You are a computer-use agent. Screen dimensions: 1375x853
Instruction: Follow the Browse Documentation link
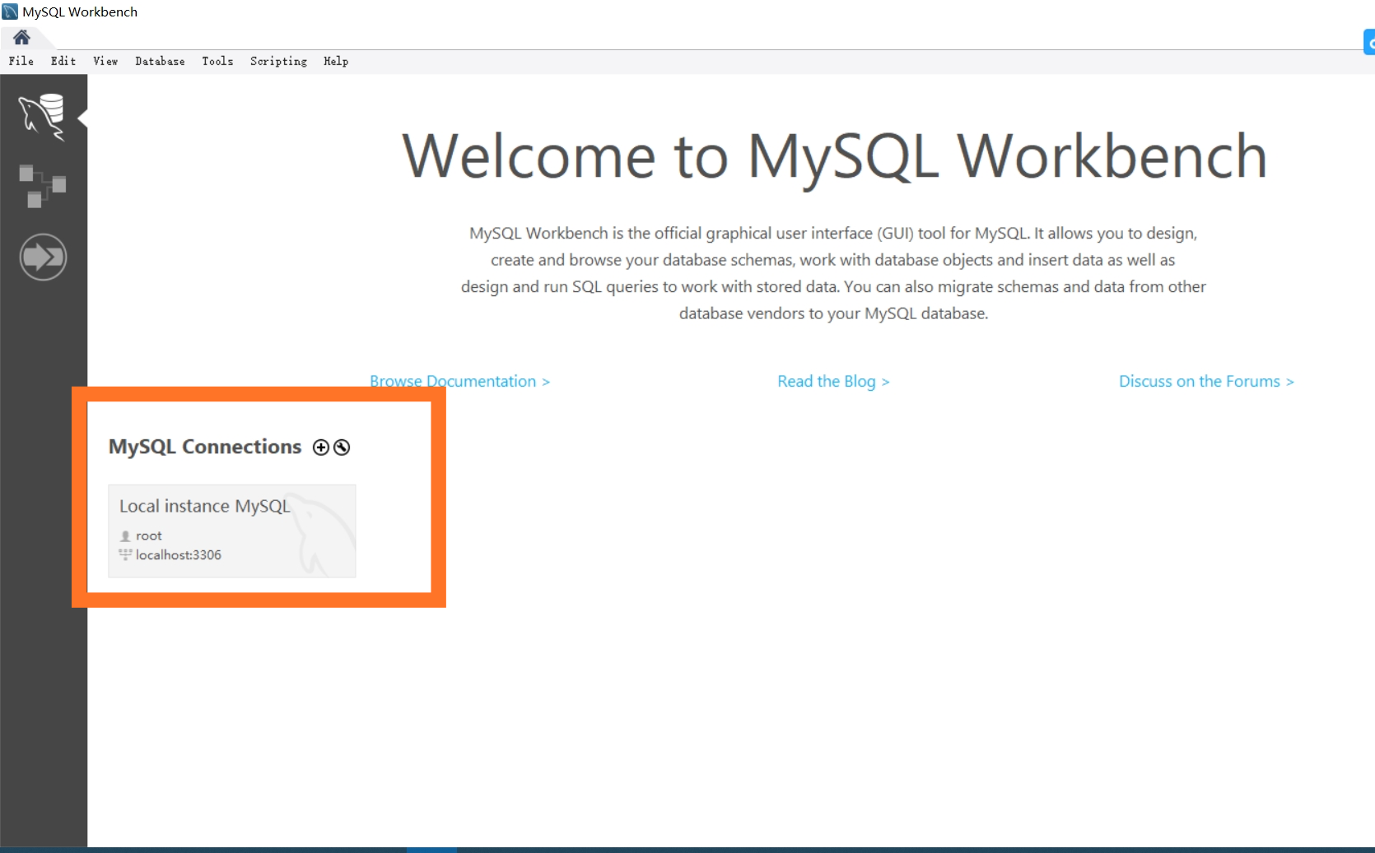[459, 381]
